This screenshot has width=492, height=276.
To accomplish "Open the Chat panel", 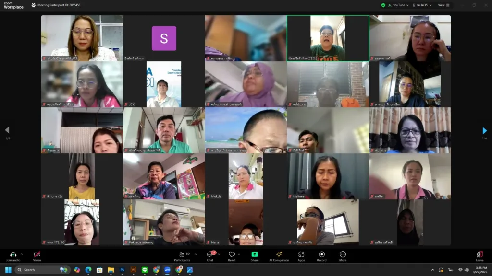I will [x=210, y=254].
